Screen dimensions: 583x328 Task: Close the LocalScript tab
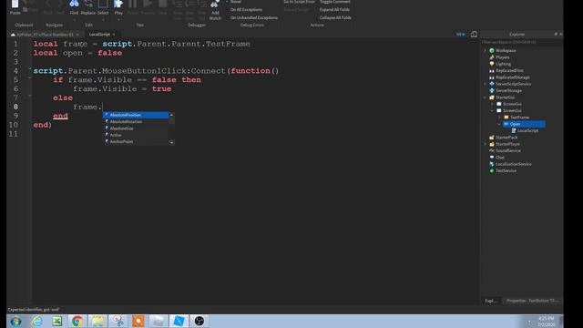(x=114, y=35)
